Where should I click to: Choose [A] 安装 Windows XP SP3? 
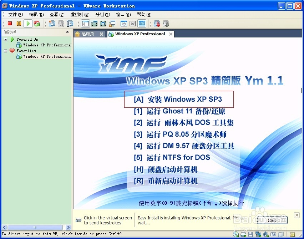(178, 99)
